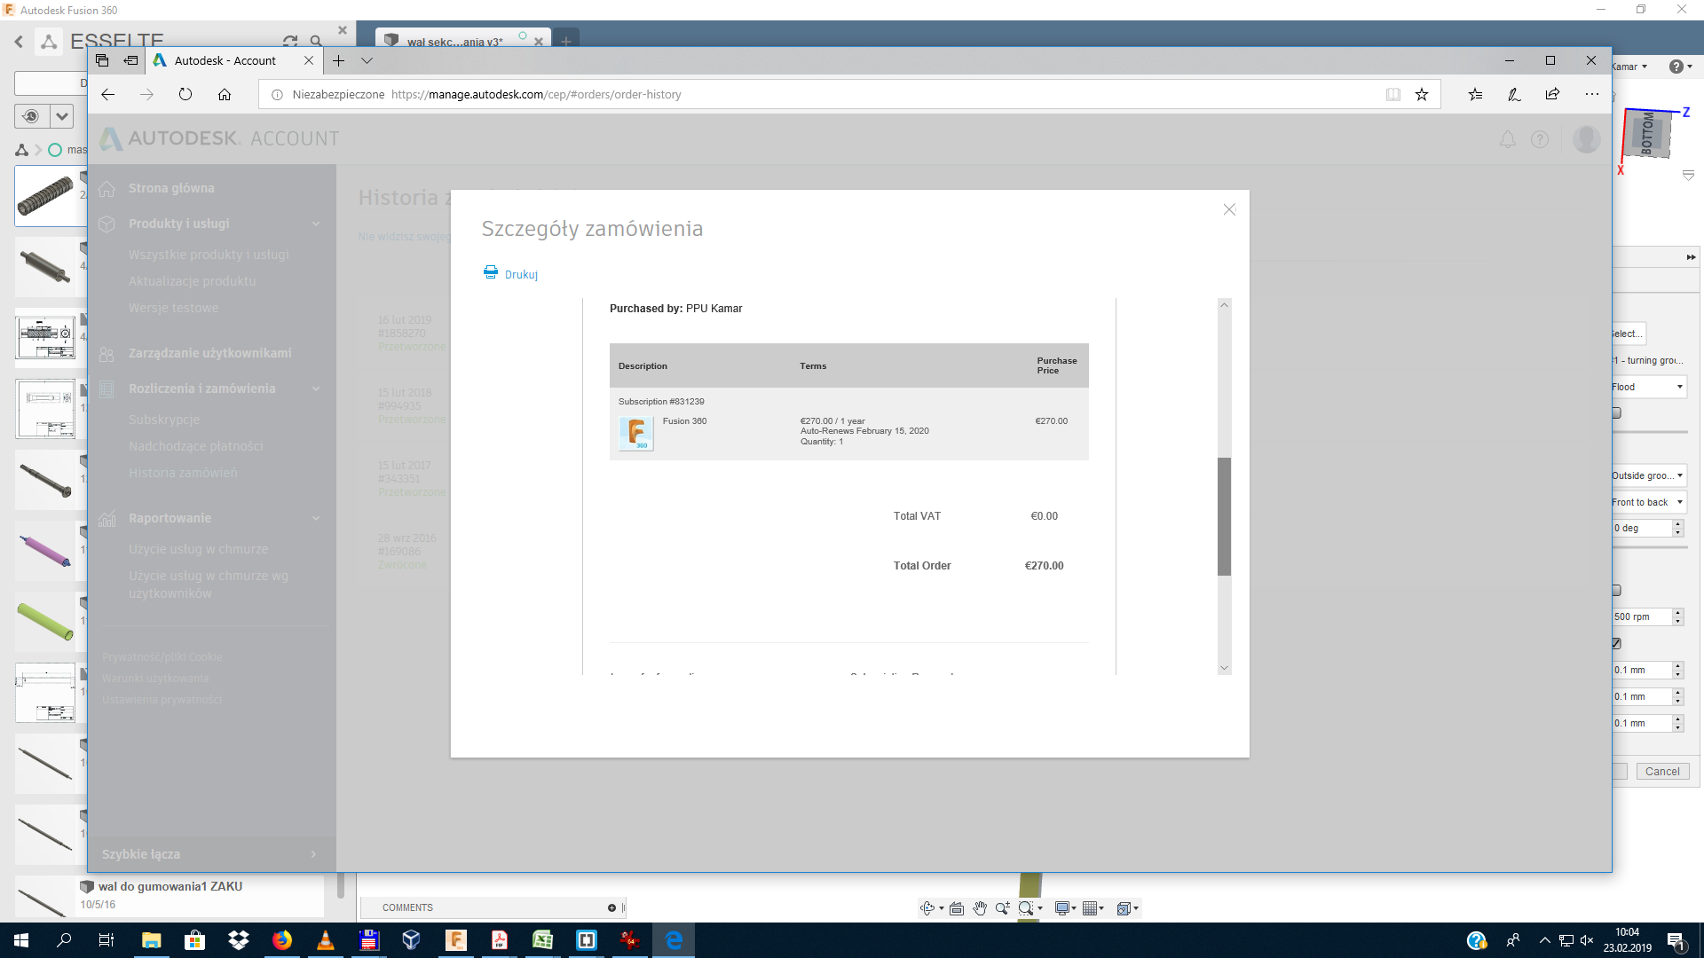Click the Drukuj print icon
The width and height of the screenshot is (1704, 958).
click(490, 272)
